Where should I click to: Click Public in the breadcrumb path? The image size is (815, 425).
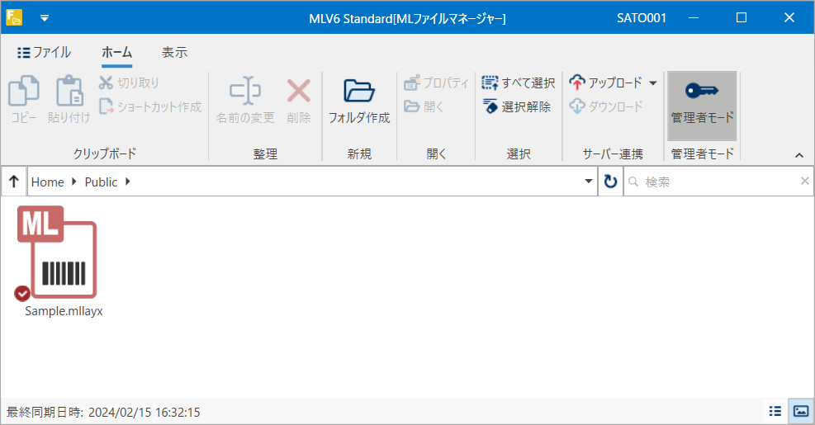click(x=101, y=182)
